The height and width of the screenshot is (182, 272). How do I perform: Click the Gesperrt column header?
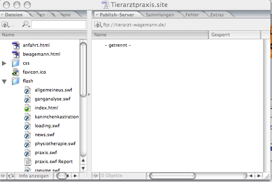[234, 35]
